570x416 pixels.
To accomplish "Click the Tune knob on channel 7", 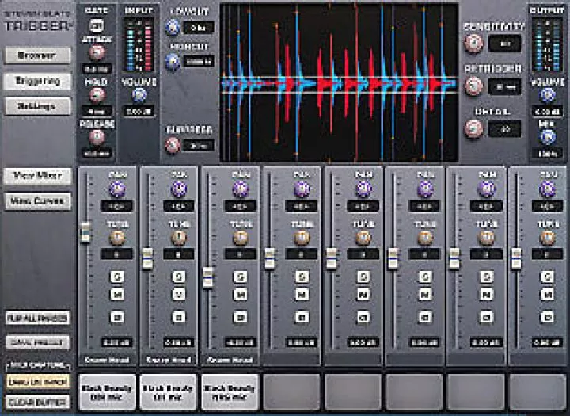I will [x=486, y=238].
